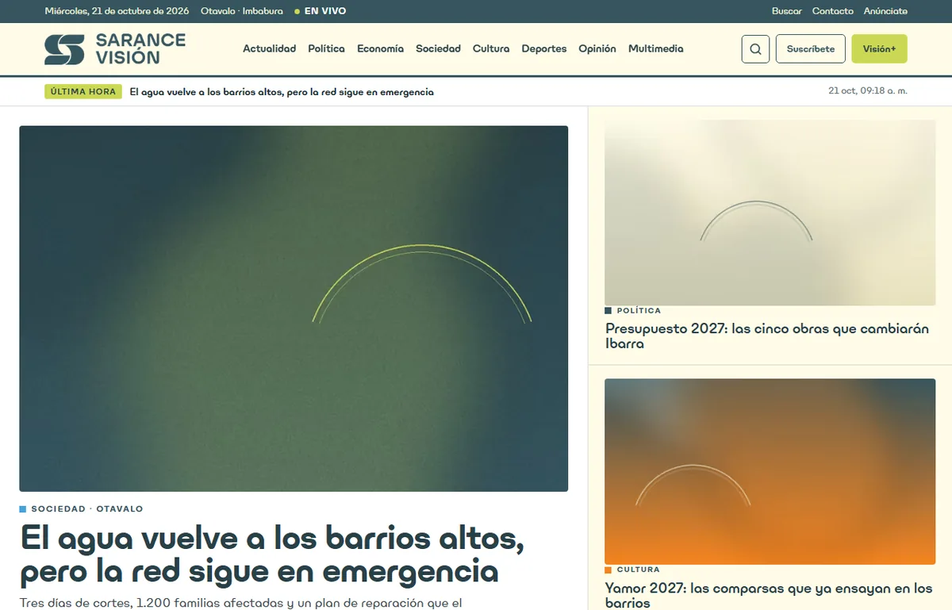952x610 pixels.
Task: Click the date Miércoles, 21 de octubre de 2026
Action: pyautogui.click(x=117, y=11)
